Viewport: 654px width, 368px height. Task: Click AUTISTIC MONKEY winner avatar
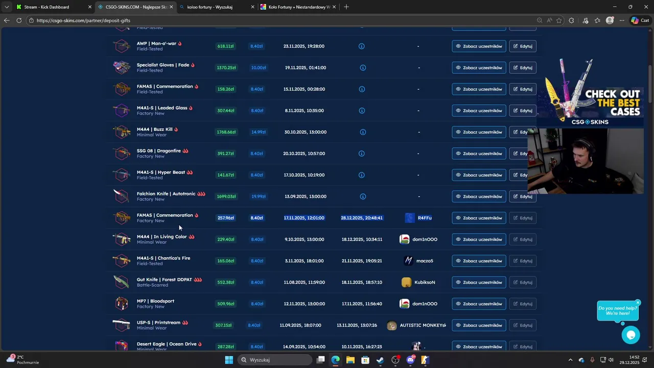click(x=392, y=326)
